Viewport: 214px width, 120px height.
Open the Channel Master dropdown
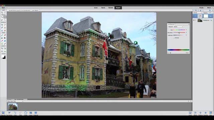(x=178, y=27)
